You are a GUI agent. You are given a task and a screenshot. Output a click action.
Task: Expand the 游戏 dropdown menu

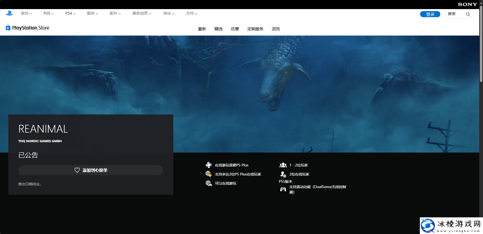[x=26, y=13]
